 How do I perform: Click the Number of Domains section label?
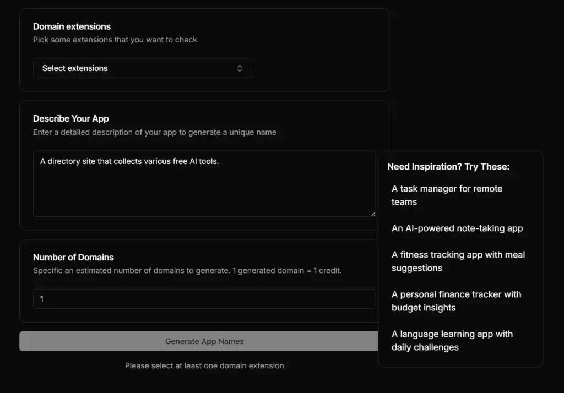pyautogui.click(x=73, y=257)
